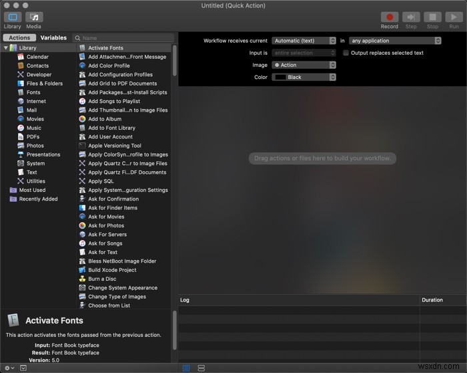Viewport: 467px width, 373px height.
Task: Select the Add to Album action
Action: click(124, 119)
